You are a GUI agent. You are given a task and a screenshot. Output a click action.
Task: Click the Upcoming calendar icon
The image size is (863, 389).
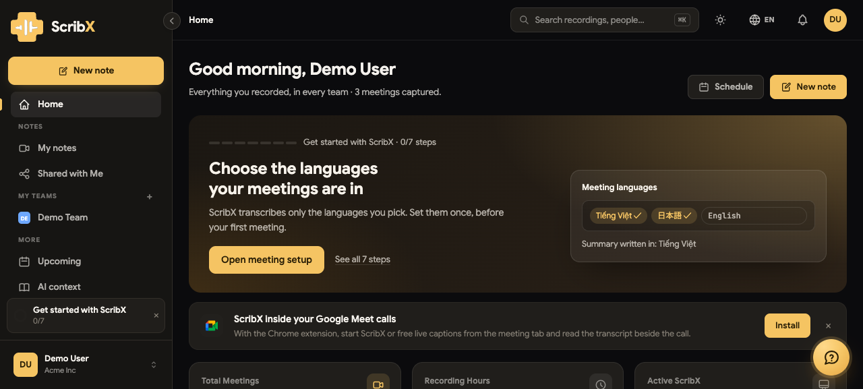tap(24, 262)
